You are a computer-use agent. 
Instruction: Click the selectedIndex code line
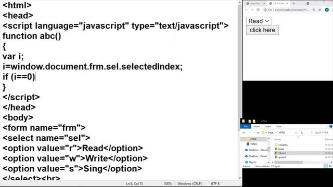(x=93, y=66)
